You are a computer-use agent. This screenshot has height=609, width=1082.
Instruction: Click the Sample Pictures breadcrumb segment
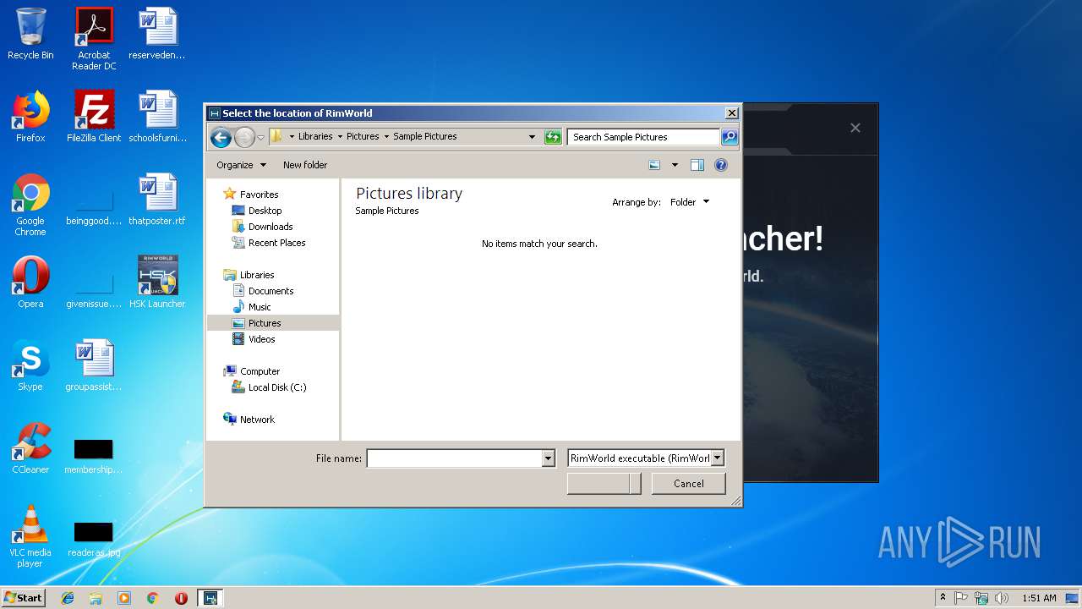(425, 136)
